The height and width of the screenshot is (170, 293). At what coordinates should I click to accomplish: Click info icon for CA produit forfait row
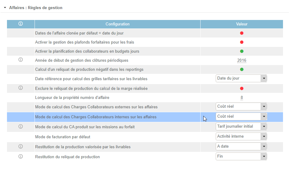click(x=21, y=126)
